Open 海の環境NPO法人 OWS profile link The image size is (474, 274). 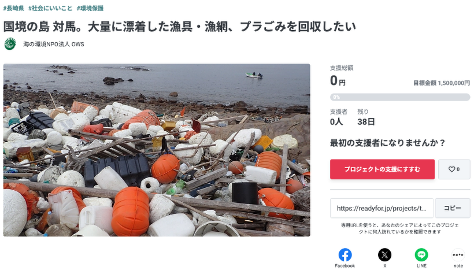click(x=54, y=44)
